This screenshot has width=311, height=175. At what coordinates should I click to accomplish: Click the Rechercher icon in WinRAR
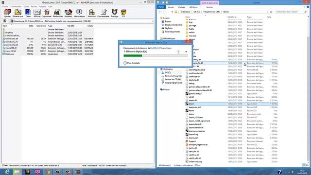pyautogui.click(x=58, y=13)
